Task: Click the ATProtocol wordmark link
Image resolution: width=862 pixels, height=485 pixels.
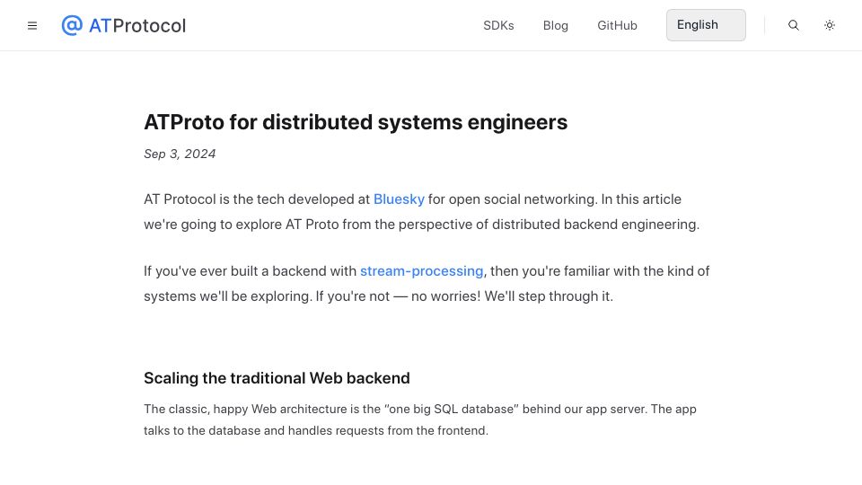Action: pyautogui.click(x=137, y=25)
